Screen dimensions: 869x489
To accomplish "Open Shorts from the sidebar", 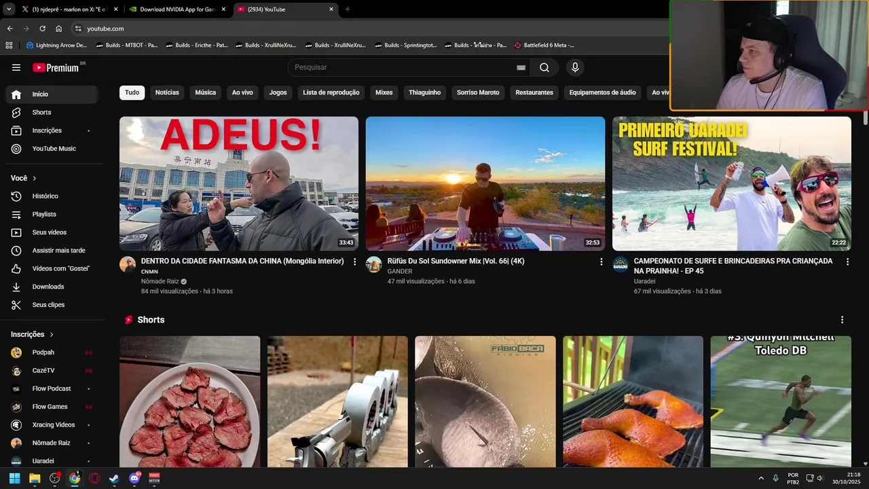I will pos(52,112).
